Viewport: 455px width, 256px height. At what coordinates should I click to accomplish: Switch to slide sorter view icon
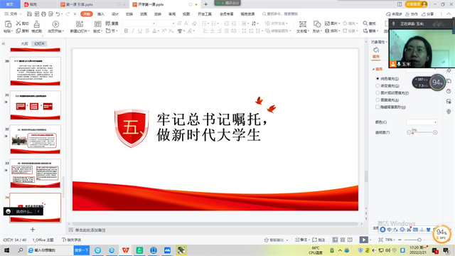pos(343,240)
